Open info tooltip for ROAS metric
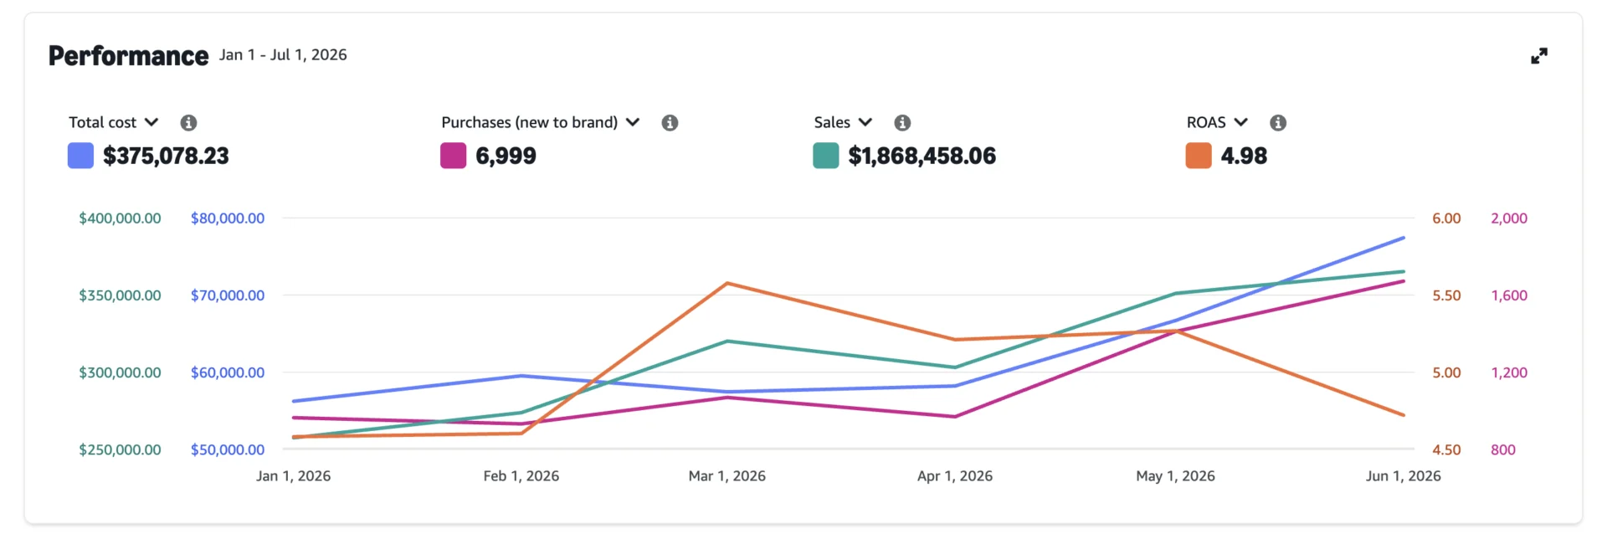This screenshot has height=539, width=1607. (x=1278, y=123)
